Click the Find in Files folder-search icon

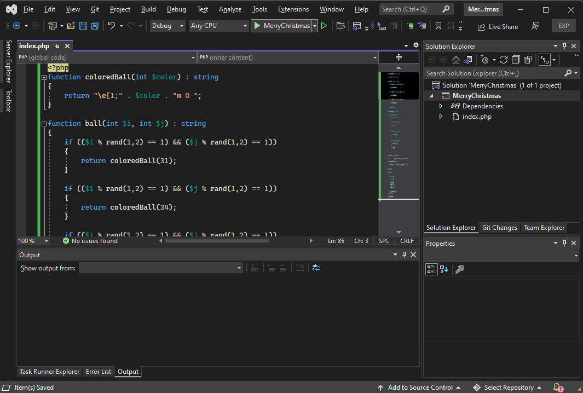(340, 26)
